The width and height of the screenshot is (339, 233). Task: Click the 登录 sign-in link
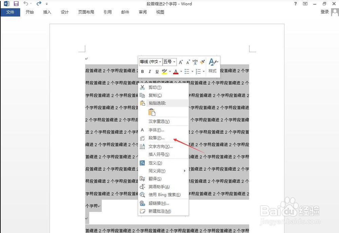tap(324, 11)
